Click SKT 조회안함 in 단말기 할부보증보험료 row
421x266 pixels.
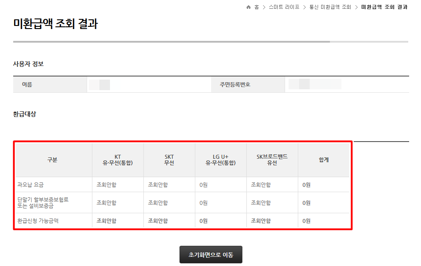(x=158, y=203)
